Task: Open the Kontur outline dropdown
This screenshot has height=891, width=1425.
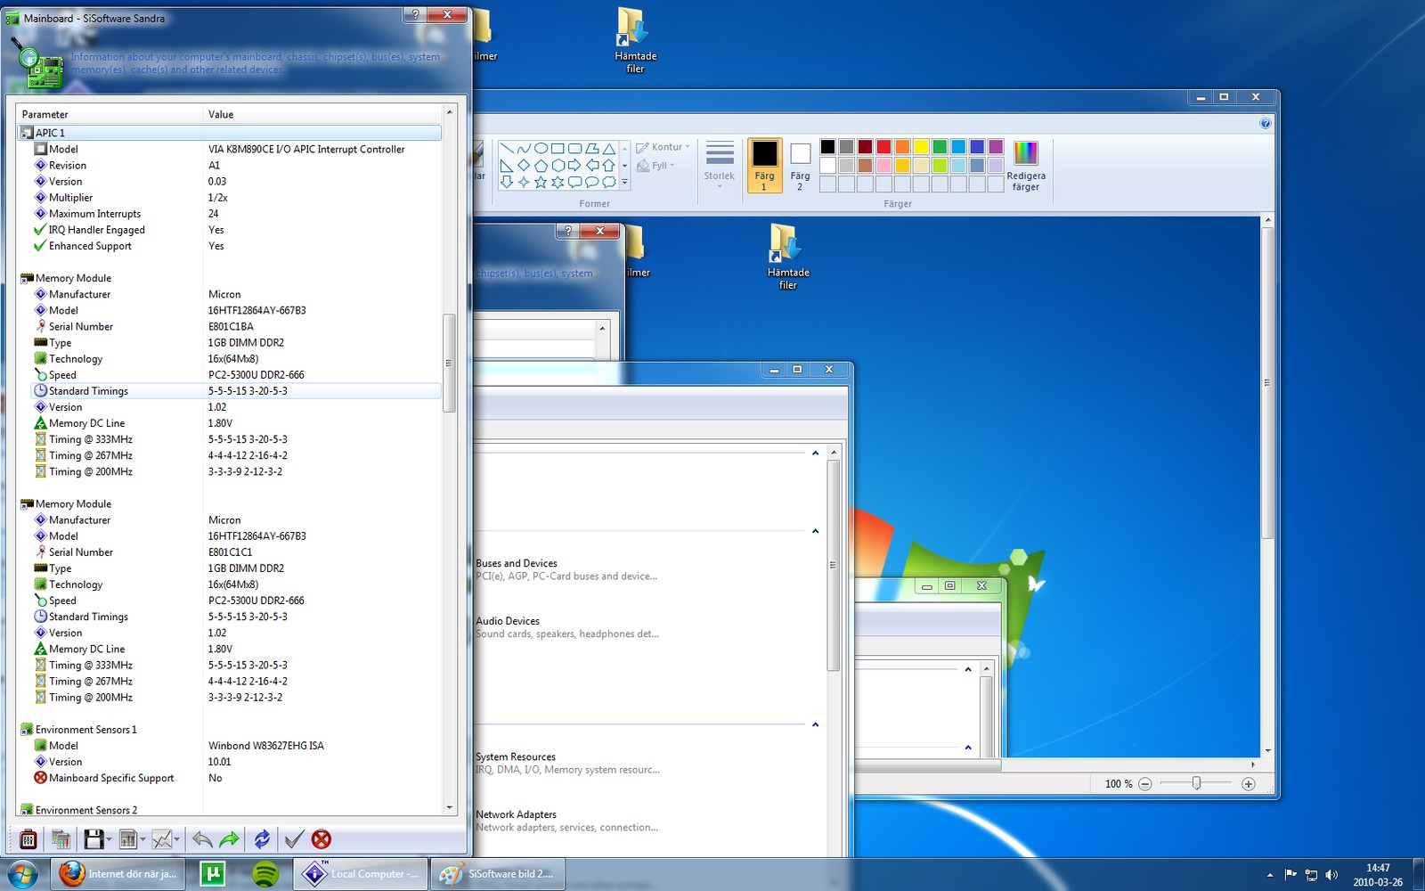Action: point(663,147)
